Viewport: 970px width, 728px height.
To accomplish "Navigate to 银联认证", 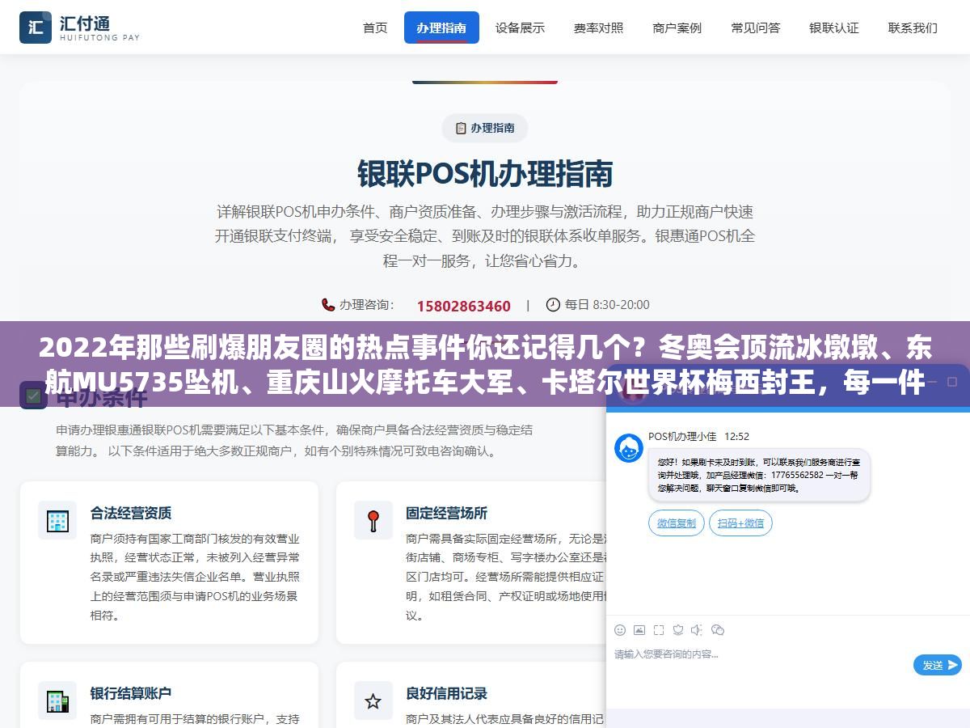I will (834, 28).
